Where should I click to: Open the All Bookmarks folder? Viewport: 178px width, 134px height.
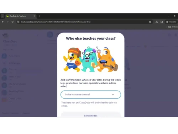[x=173, y=27]
